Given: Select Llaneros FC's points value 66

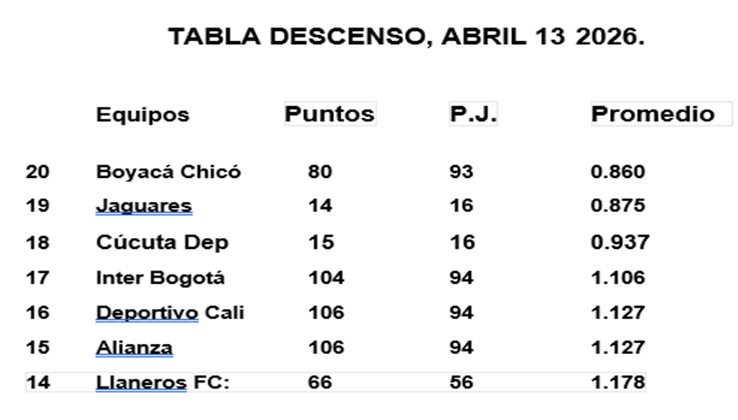Looking at the screenshot, I should pyautogui.click(x=320, y=382).
